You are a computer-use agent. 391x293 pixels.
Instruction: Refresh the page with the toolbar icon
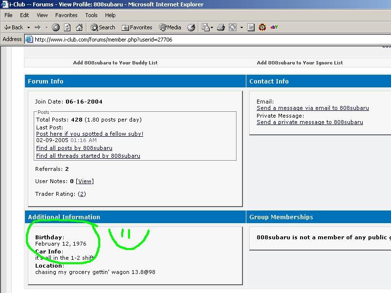click(x=67, y=27)
